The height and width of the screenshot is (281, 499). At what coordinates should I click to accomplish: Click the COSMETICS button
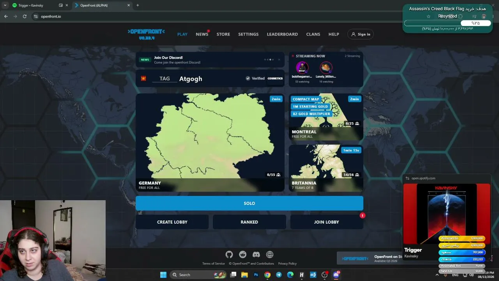tap(275, 78)
